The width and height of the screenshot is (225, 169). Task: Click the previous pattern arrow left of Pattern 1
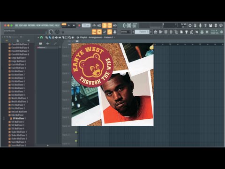pos(133,32)
